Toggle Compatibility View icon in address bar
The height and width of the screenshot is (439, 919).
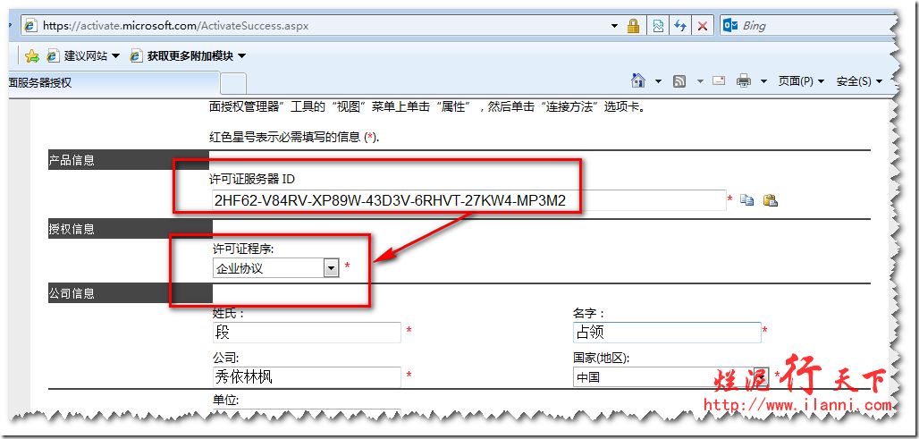(658, 26)
